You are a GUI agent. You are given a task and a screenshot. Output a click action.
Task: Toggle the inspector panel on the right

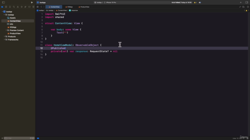[x=246, y=2]
